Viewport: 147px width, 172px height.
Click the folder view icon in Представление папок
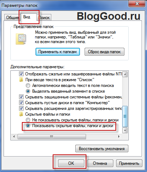(x=21, y=39)
